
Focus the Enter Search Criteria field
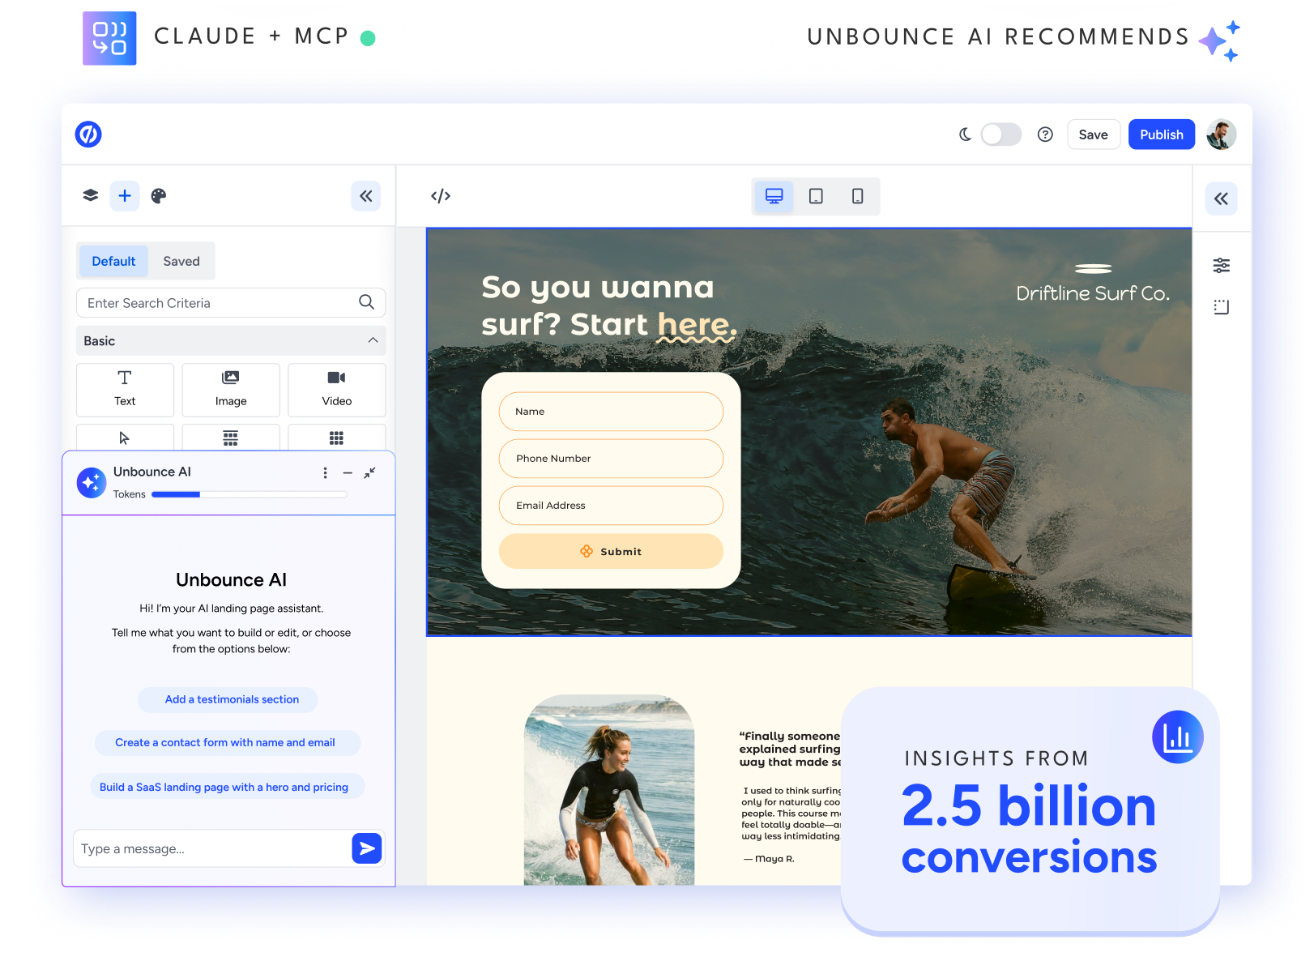tap(231, 302)
